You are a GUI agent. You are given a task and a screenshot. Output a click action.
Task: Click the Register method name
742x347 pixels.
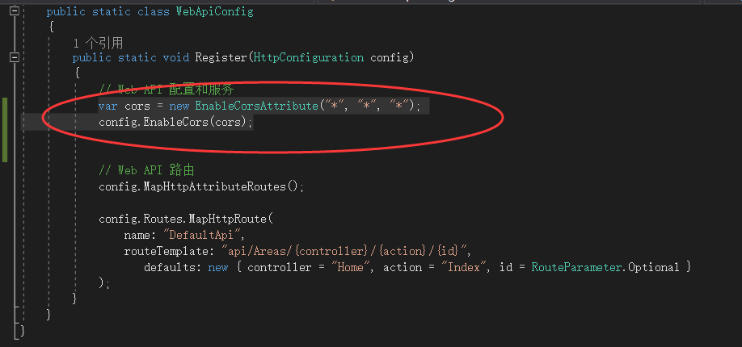221,57
